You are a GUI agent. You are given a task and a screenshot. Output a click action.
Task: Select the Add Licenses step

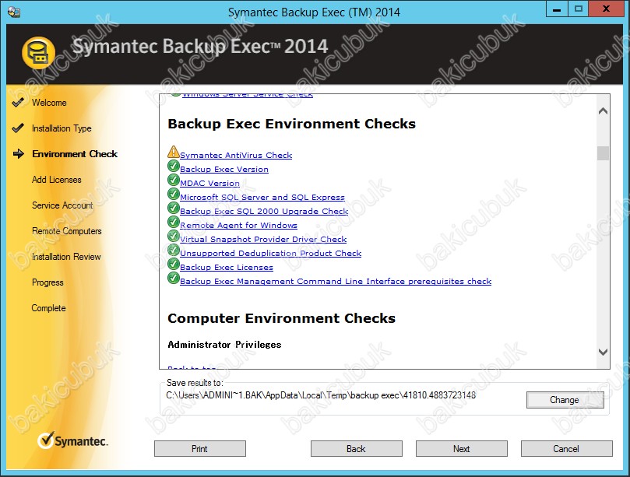[57, 180]
